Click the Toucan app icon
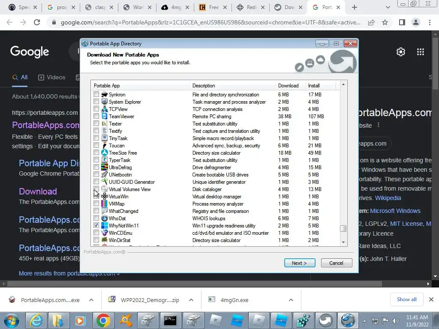Screen dimensions: 439x329 [105, 146]
